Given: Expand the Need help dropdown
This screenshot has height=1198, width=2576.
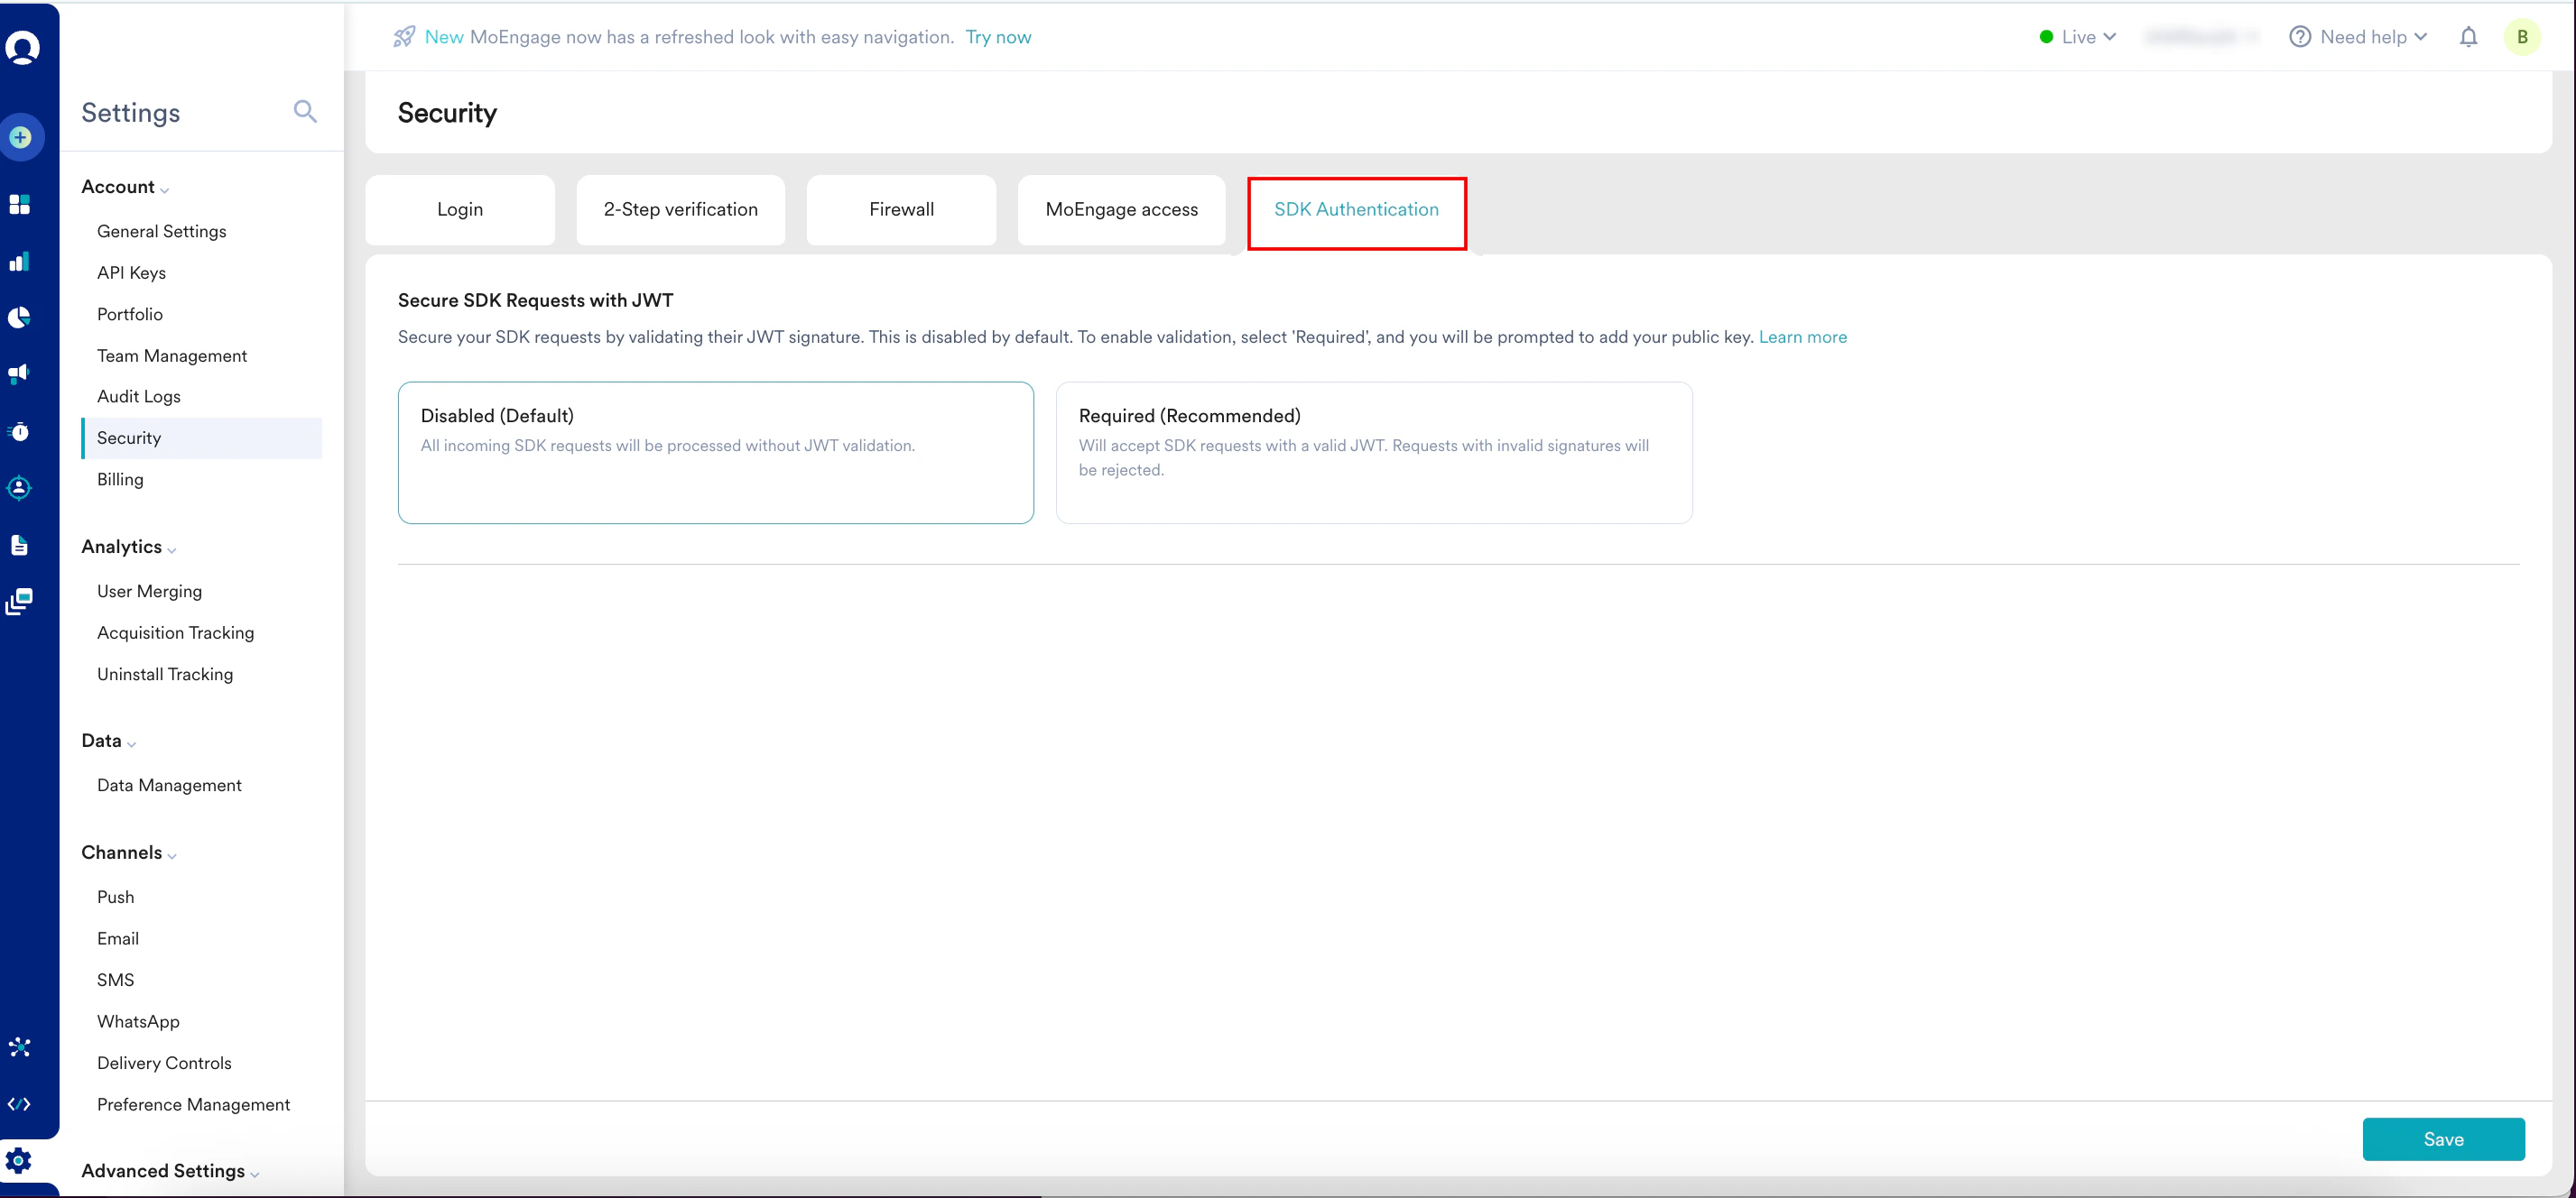Looking at the screenshot, I should (x=2358, y=37).
